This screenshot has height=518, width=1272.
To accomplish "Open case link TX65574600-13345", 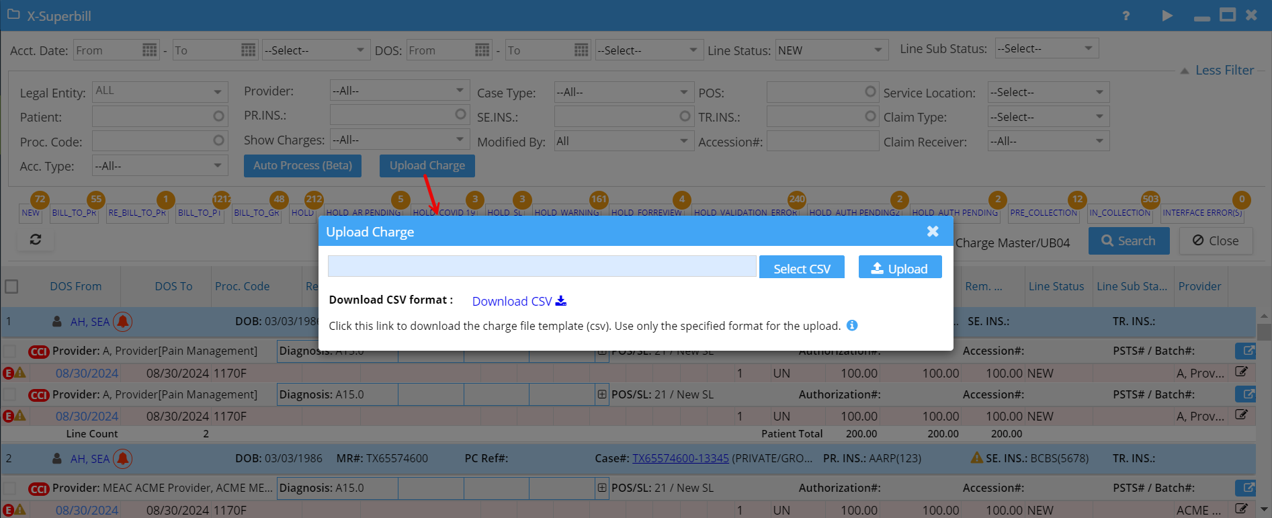I will coord(681,458).
